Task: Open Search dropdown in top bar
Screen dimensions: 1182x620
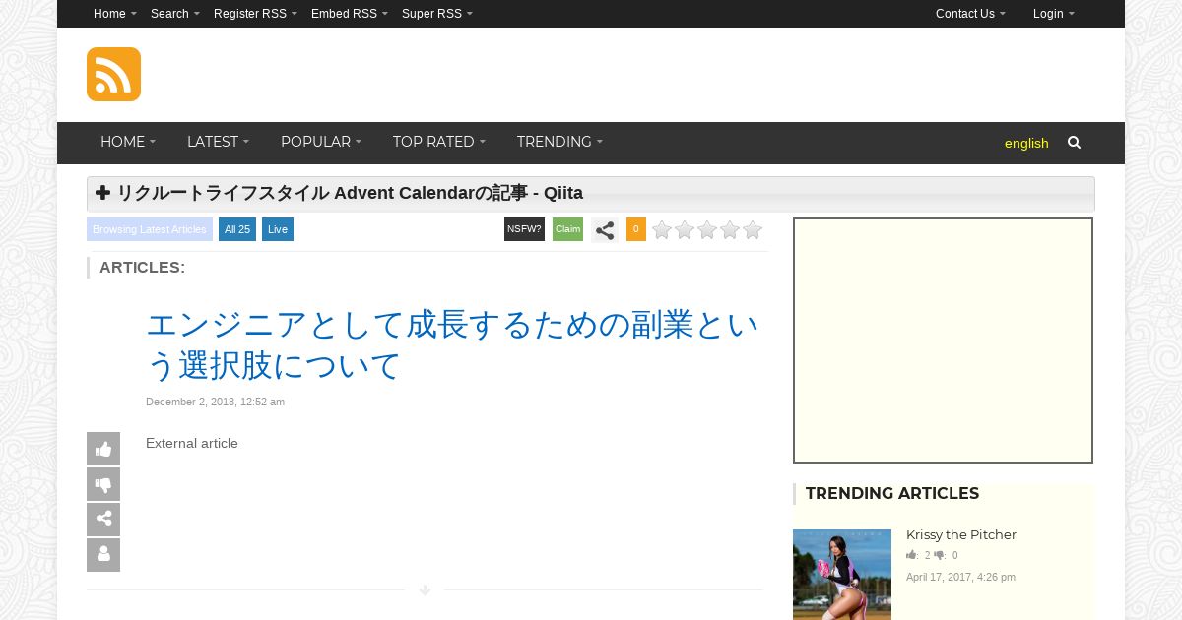Action: pos(175,14)
